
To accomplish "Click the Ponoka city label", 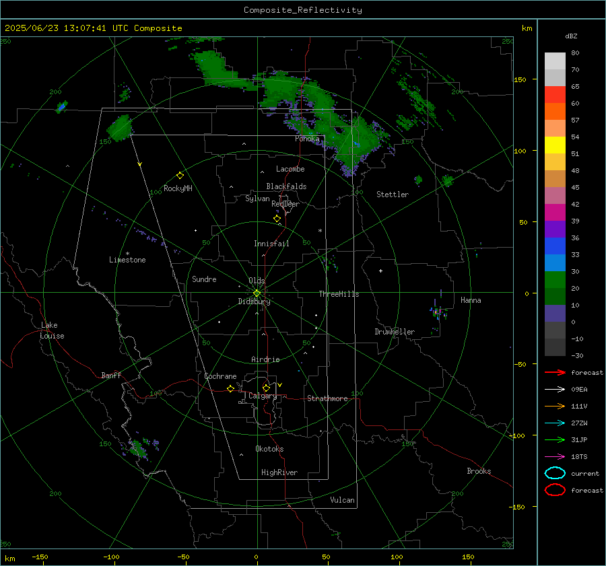I will 307,139.
